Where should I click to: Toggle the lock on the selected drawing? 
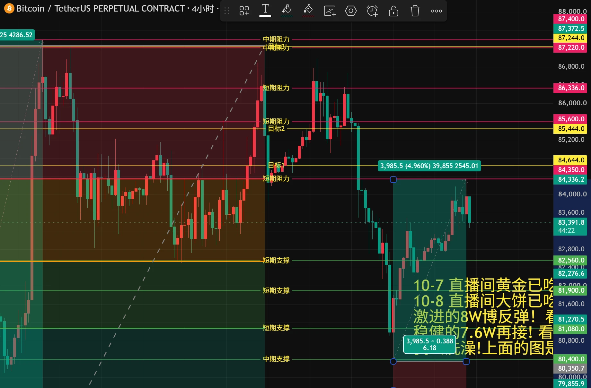(393, 11)
